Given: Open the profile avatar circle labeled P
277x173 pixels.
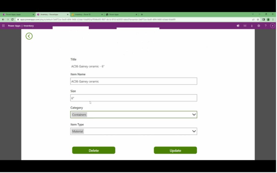Looking at the screenshot, I should pyautogui.click(x=272, y=26).
